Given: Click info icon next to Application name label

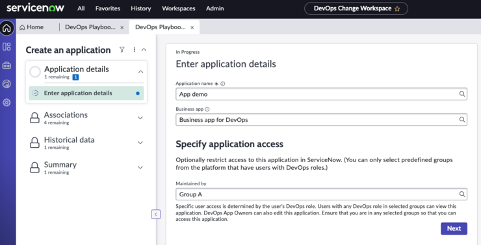Looking at the screenshot, I should pyautogui.click(x=223, y=84).
